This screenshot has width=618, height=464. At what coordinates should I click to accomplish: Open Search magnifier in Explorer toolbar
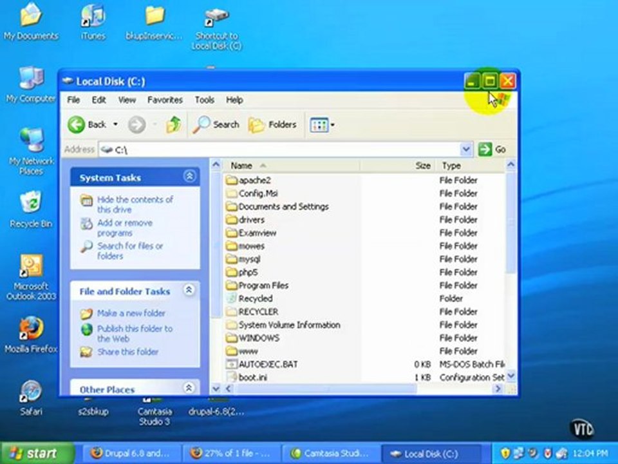[216, 124]
